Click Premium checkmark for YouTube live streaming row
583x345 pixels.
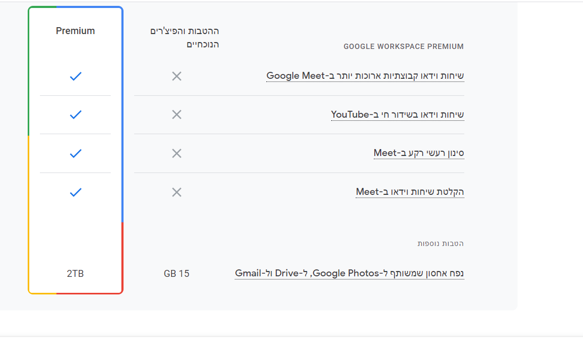point(76,114)
